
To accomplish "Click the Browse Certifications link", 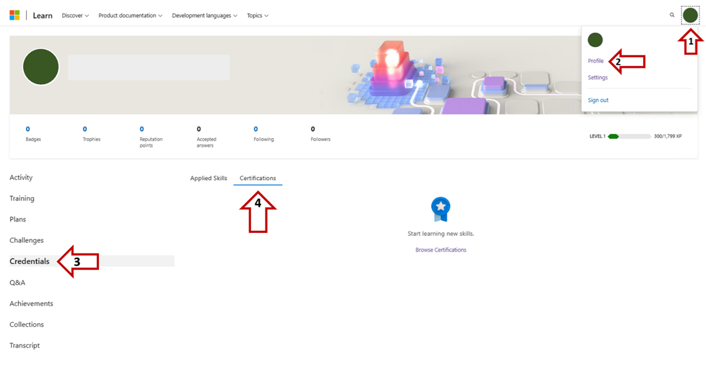I will click(x=441, y=249).
